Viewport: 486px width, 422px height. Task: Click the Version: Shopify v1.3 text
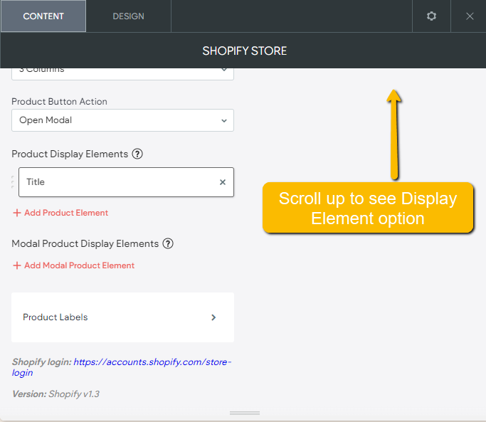[x=56, y=394]
